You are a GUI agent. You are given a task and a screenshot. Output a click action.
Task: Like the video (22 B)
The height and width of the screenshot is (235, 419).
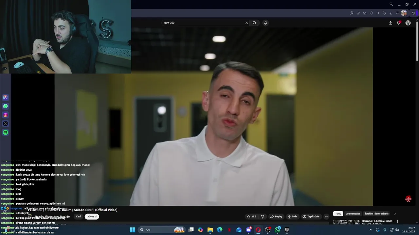251,217
